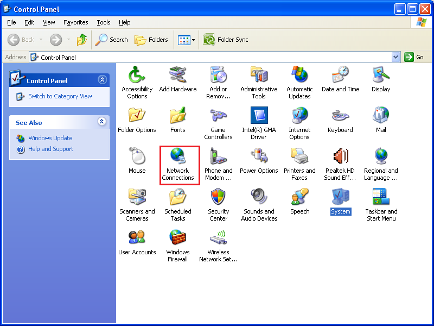The width and height of the screenshot is (434, 326).
Task: Open Power Options applet
Action: click(259, 160)
